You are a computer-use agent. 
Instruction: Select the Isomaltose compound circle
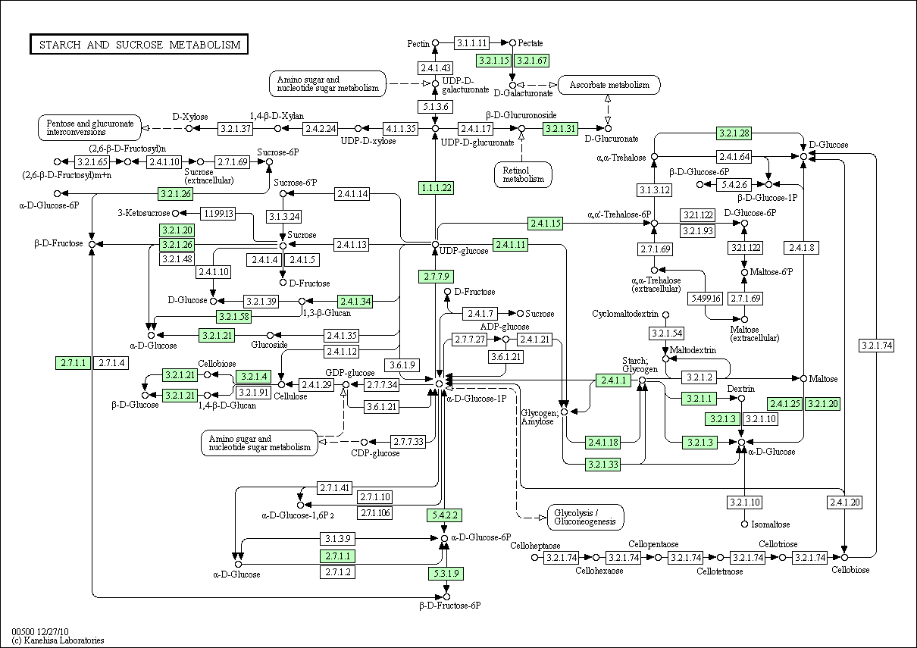[x=744, y=524]
